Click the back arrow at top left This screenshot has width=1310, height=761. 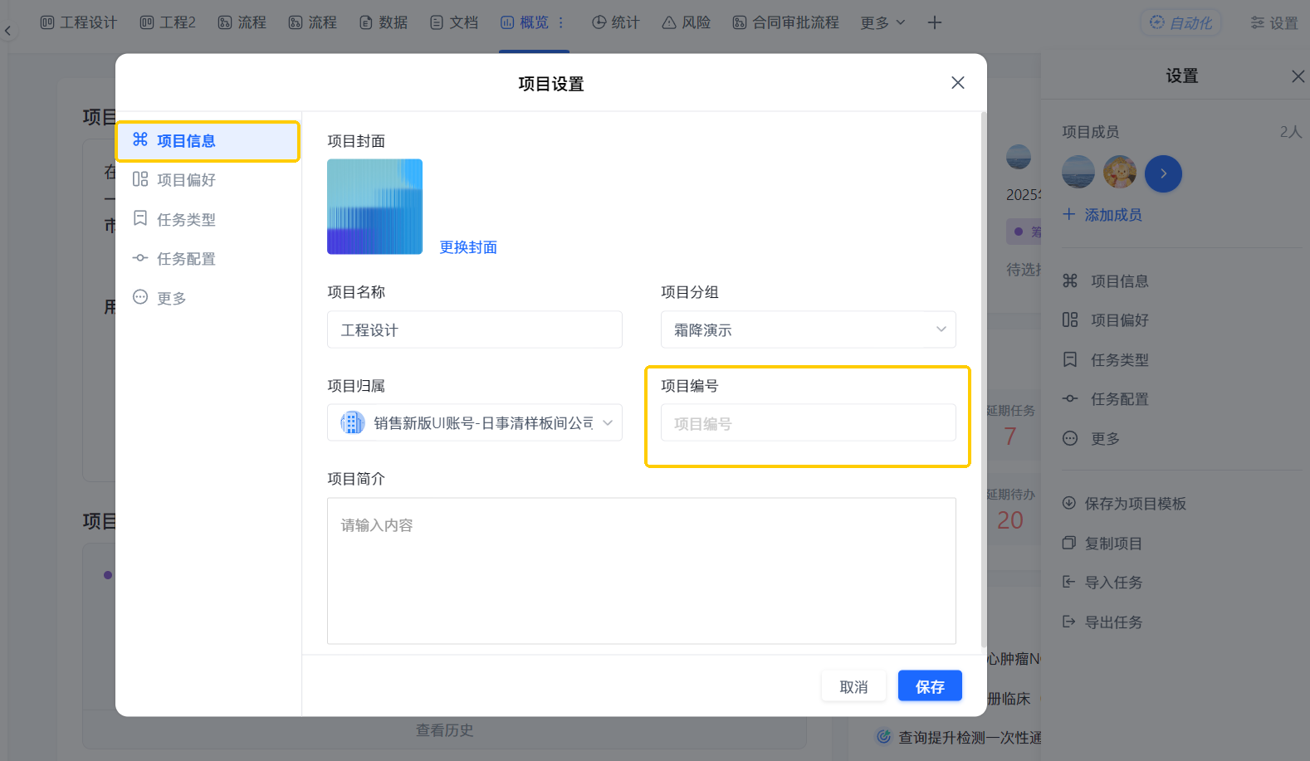click(x=8, y=31)
